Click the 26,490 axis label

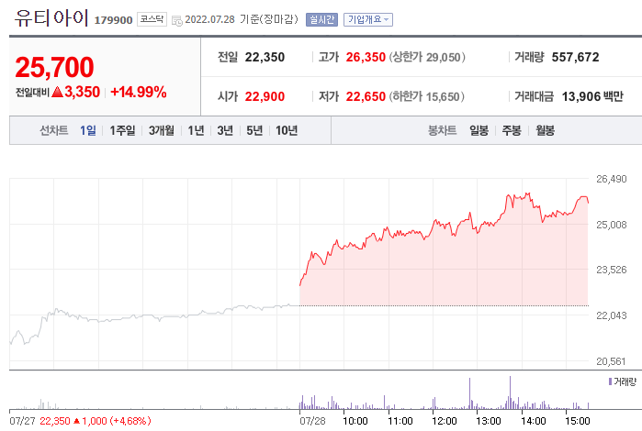(612, 179)
